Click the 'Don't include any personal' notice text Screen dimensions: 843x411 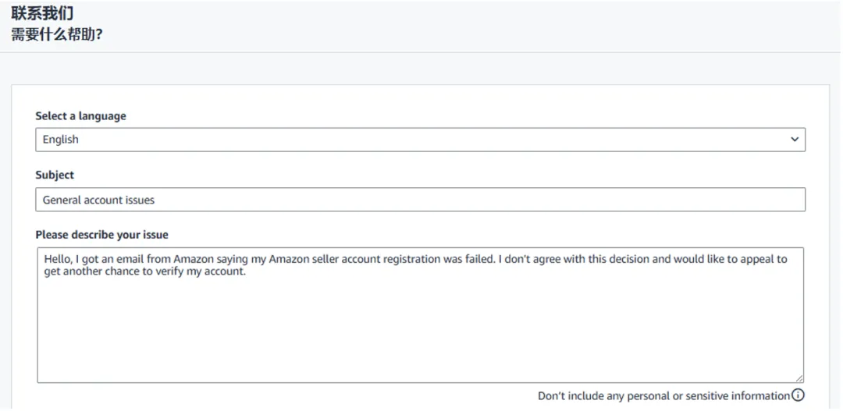pos(663,395)
